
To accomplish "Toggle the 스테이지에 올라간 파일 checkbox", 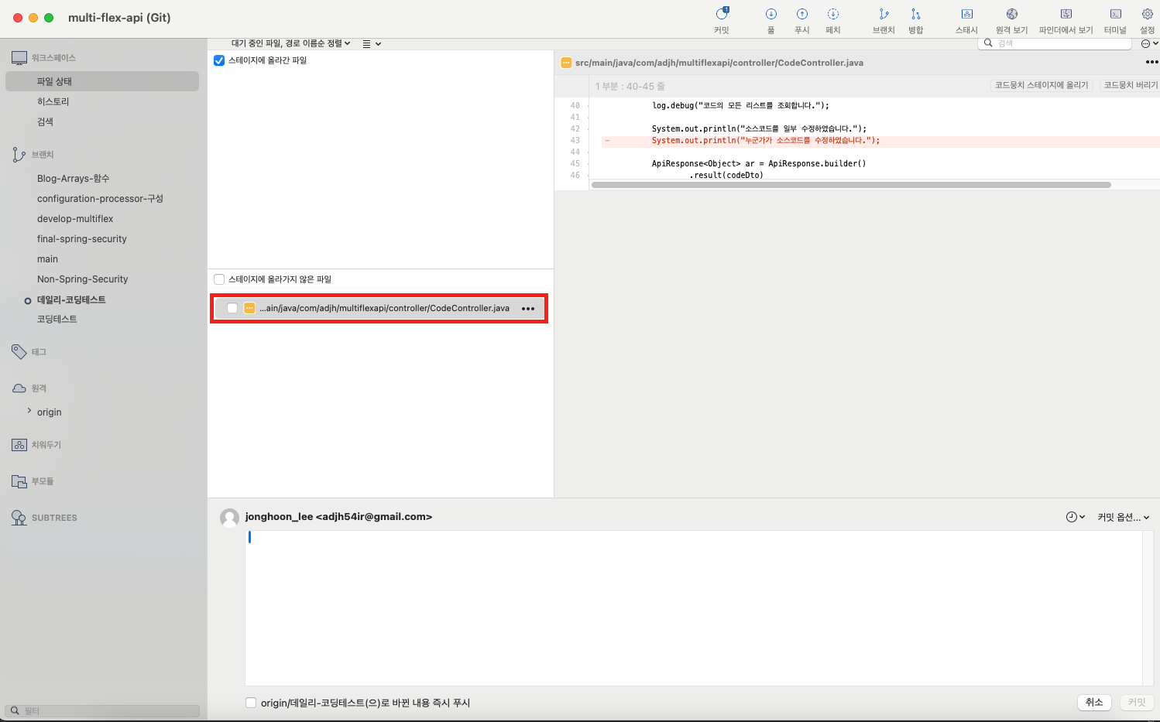I will (219, 60).
